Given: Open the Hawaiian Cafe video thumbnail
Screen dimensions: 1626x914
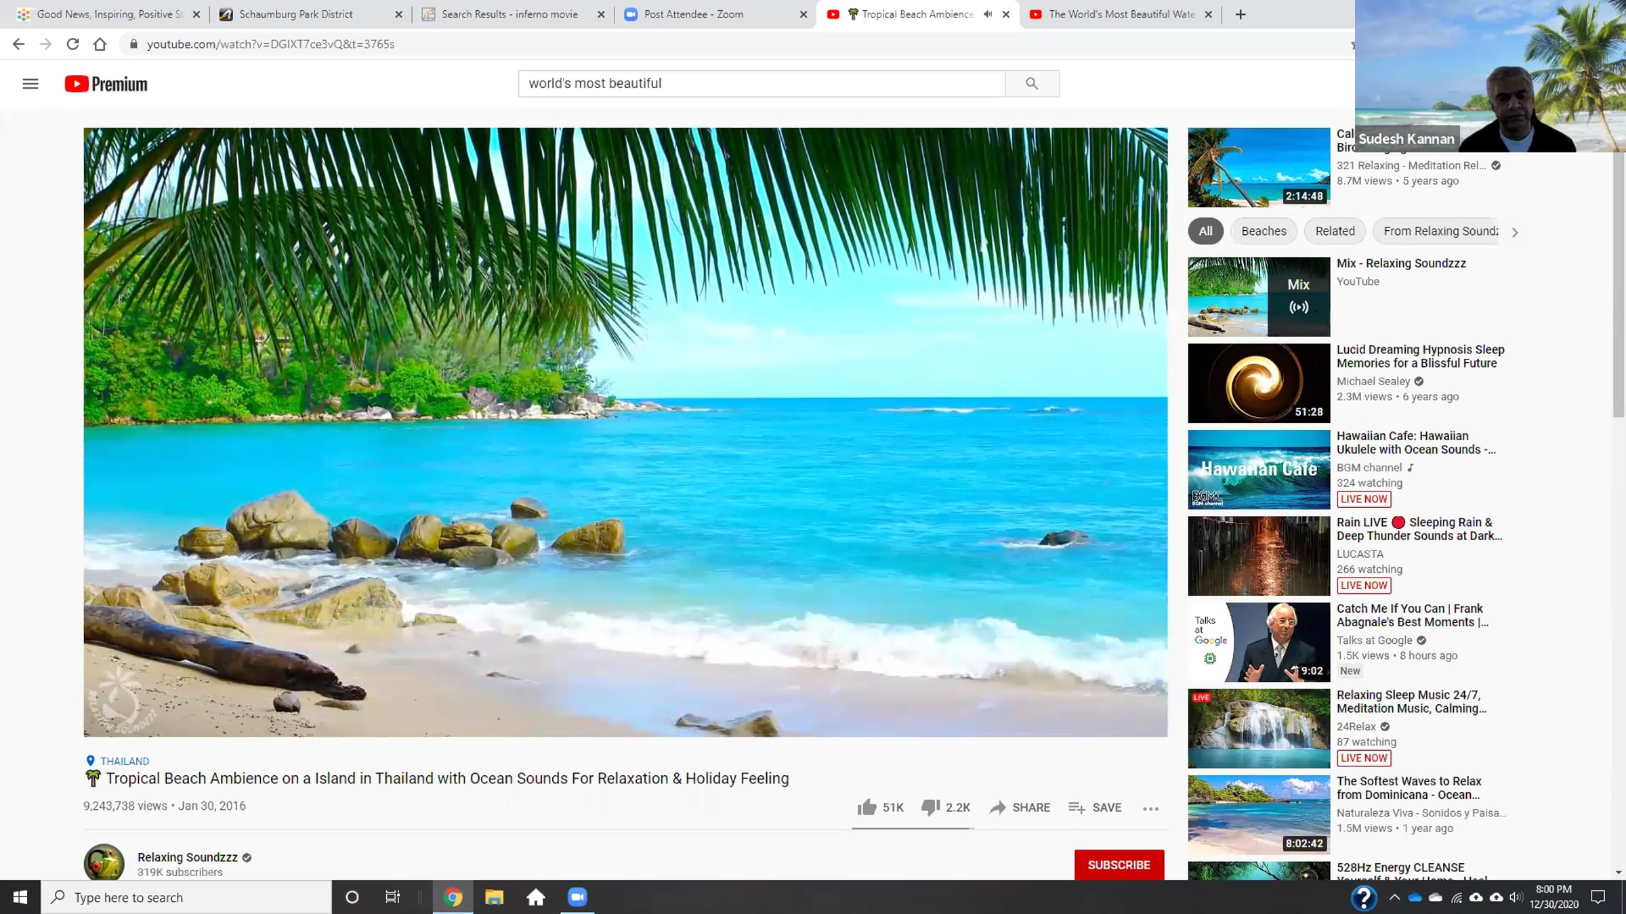Looking at the screenshot, I should click(1259, 469).
